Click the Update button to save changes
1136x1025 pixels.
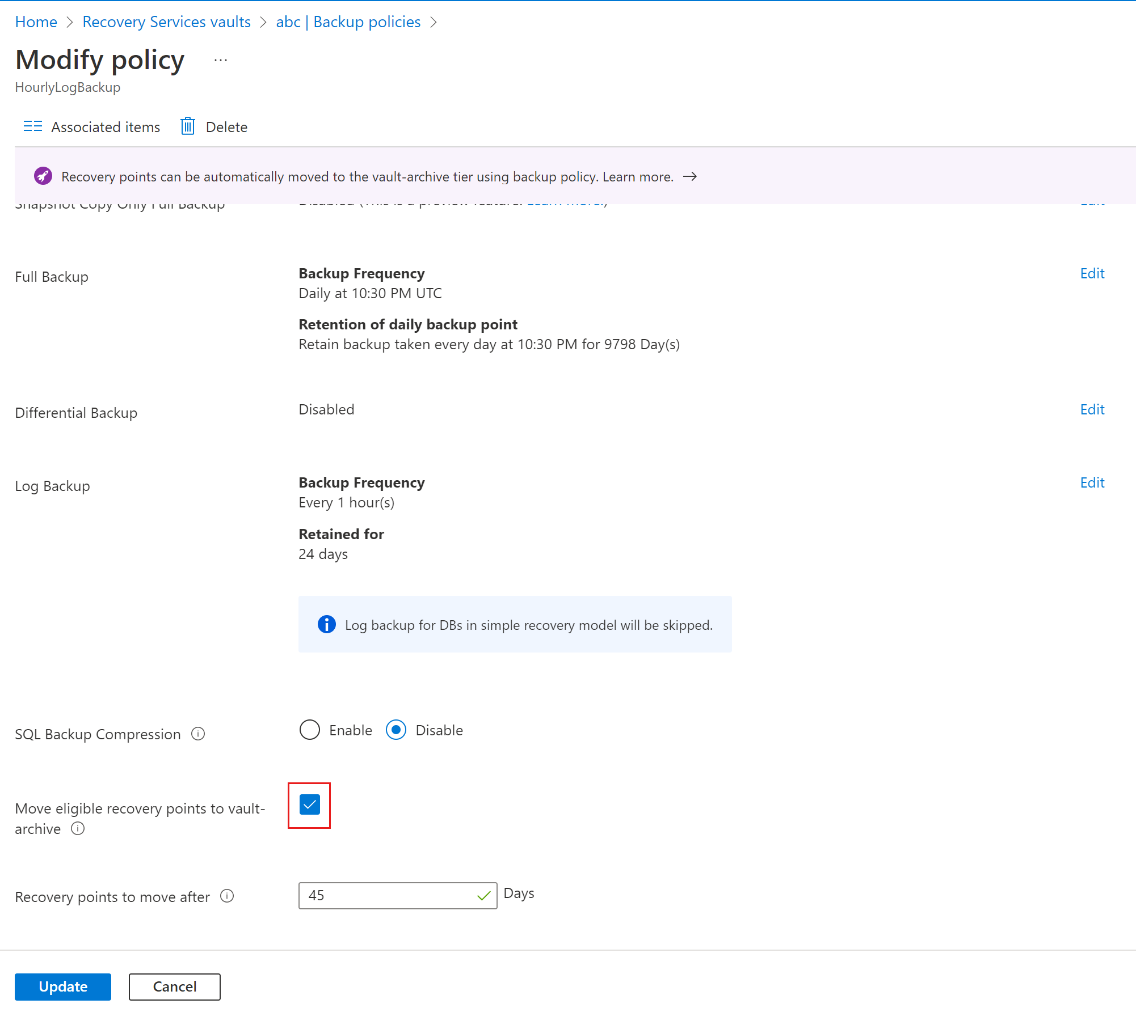(x=62, y=986)
